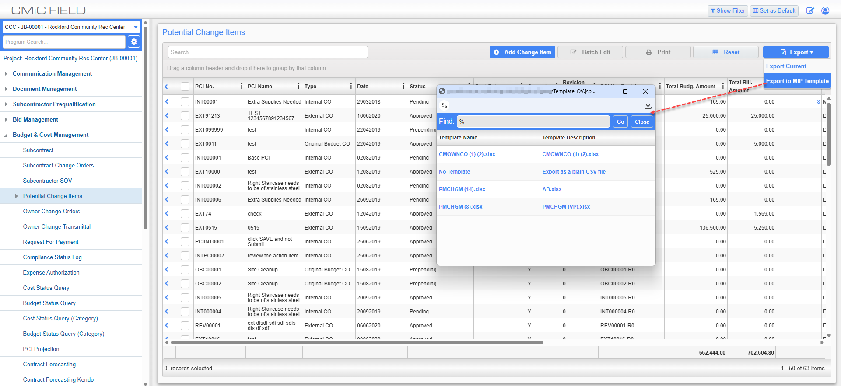The height and width of the screenshot is (386, 841).
Task: Click the Reset button
Action: point(726,52)
